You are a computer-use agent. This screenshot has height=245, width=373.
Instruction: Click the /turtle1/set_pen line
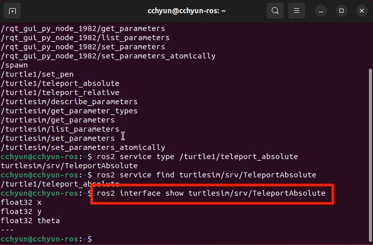(x=37, y=74)
